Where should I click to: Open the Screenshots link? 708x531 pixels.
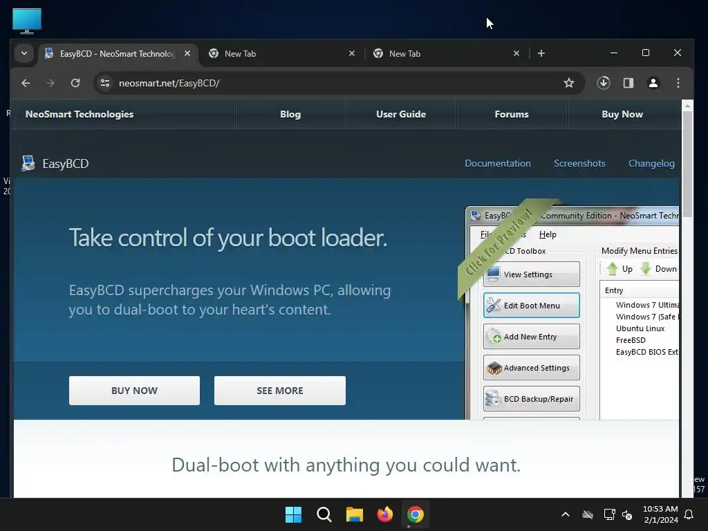point(579,163)
